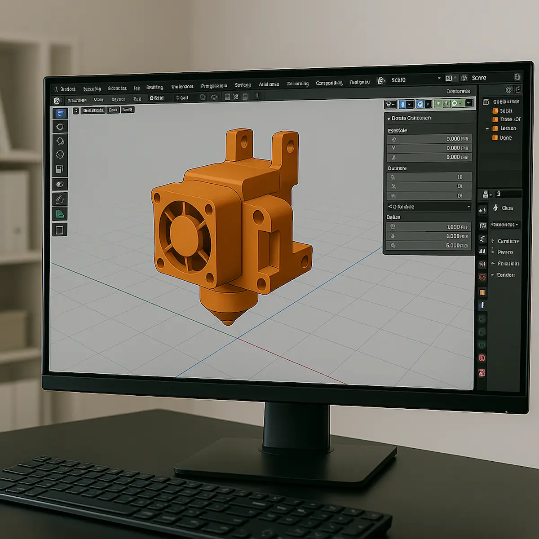Adjust the 5,000 value field
Image resolution: width=539 pixels, height=539 pixels.
point(429,246)
